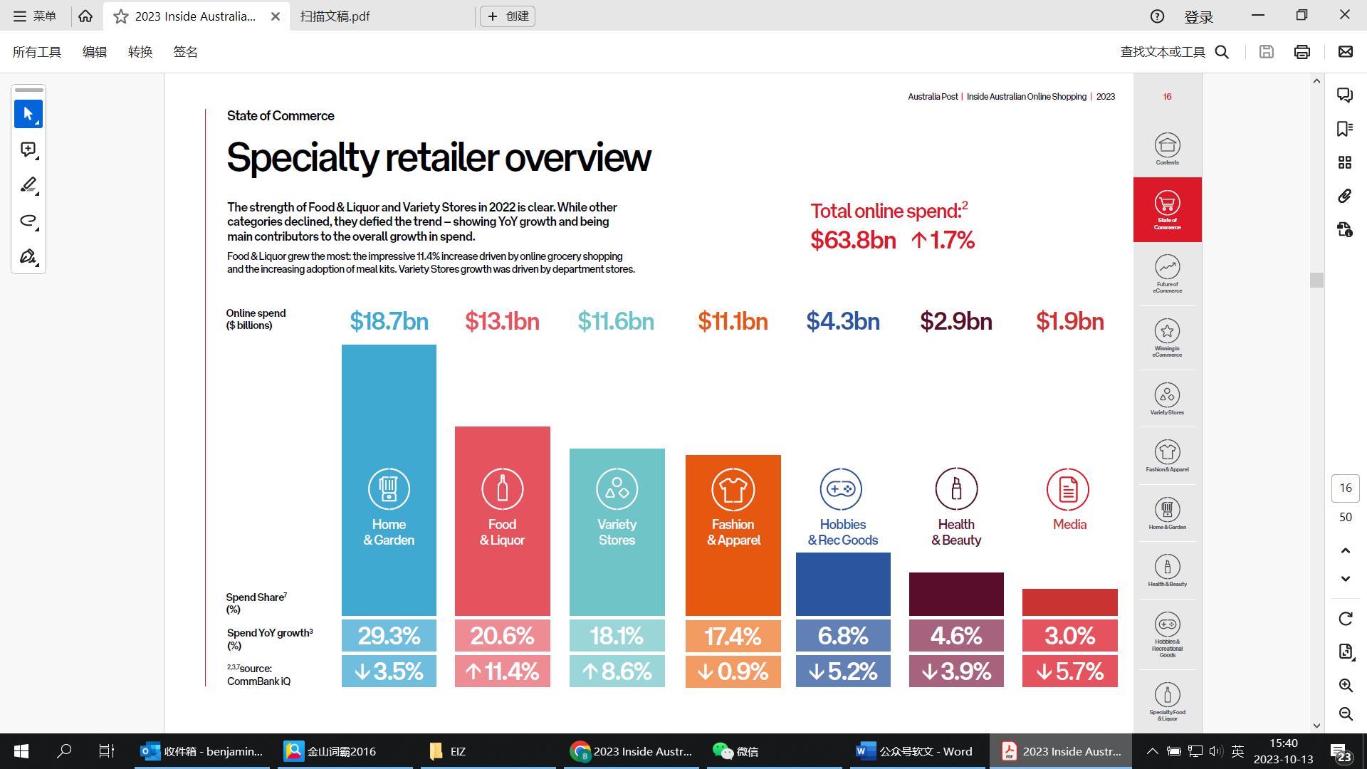Image resolution: width=1367 pixels, height=769 pixels.
Task: Open the comments panel icon
Action: click(x=1345, y=95)
